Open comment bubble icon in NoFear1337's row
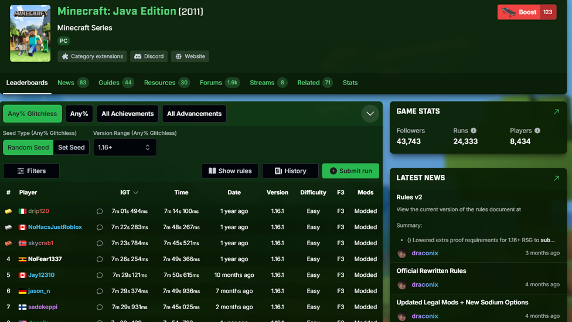 click(x=100, y=259)
